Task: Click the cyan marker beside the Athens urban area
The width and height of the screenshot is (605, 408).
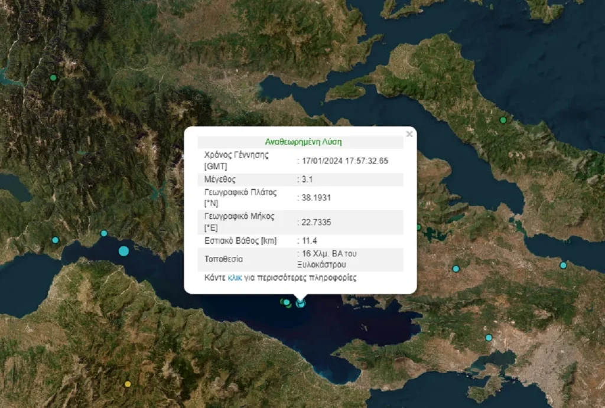Action: pos(489,338)
